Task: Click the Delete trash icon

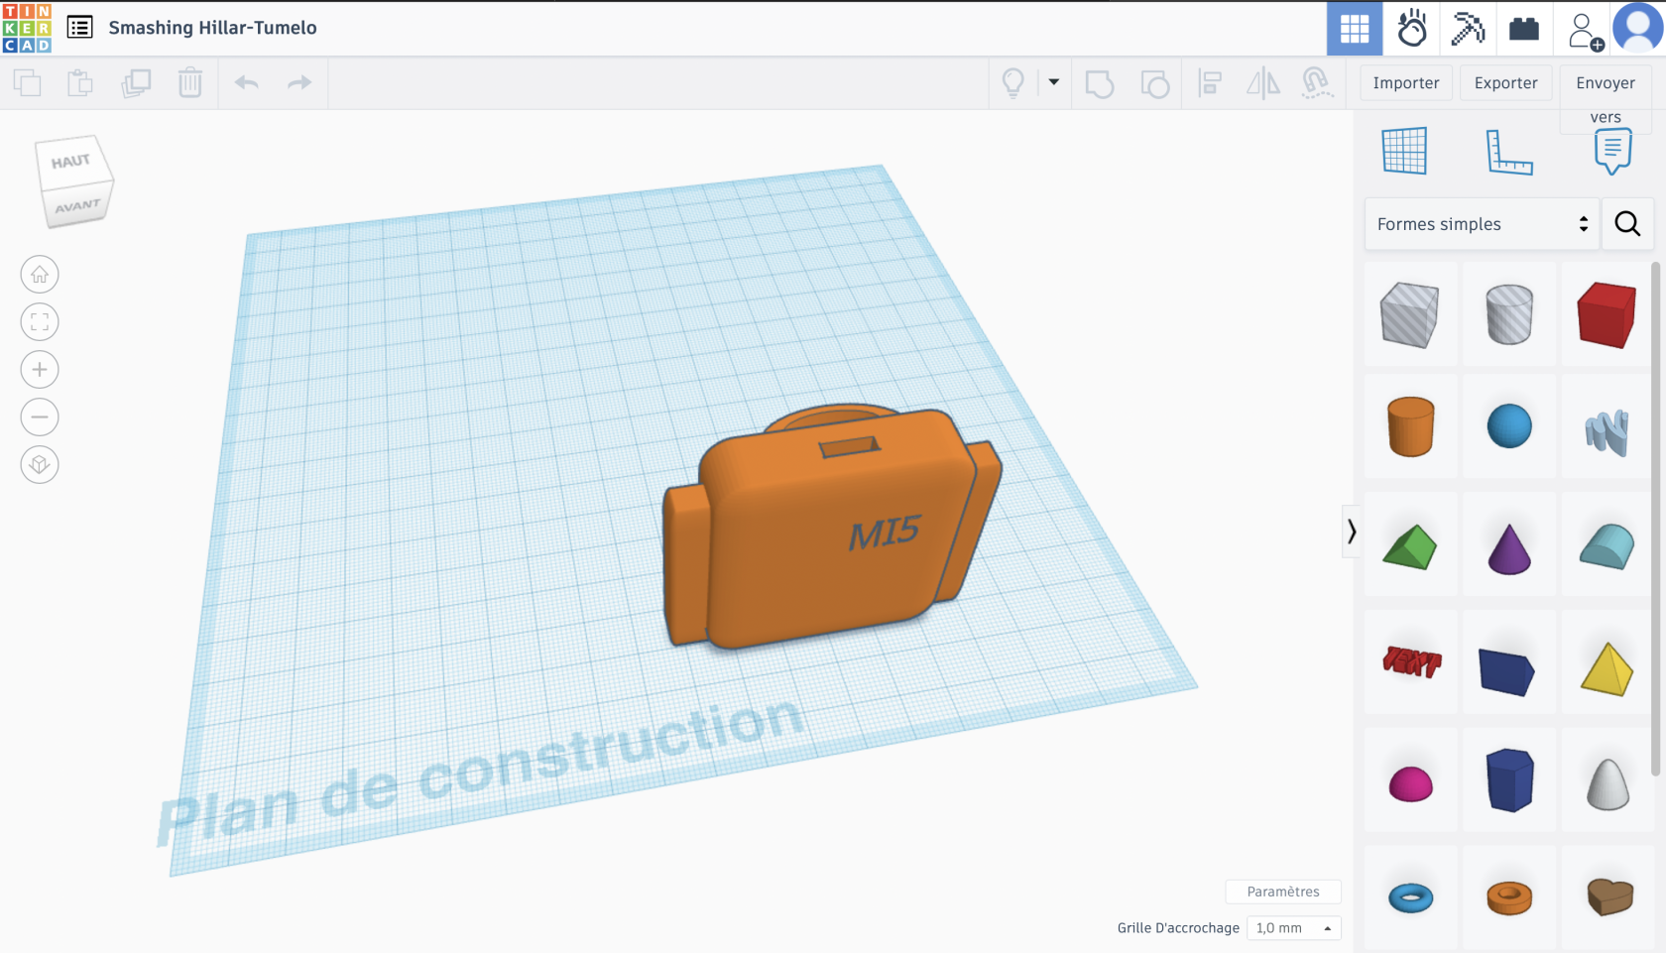Action: (x=190, y=83)
